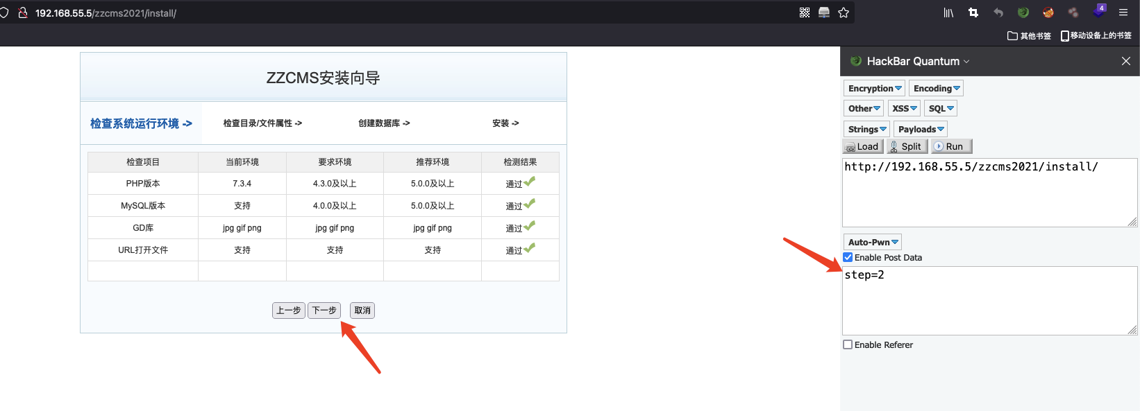Screen dimensions: 1140x411
Task: Select the 创建数据库 step tab
Action: [x=384, y=123]
